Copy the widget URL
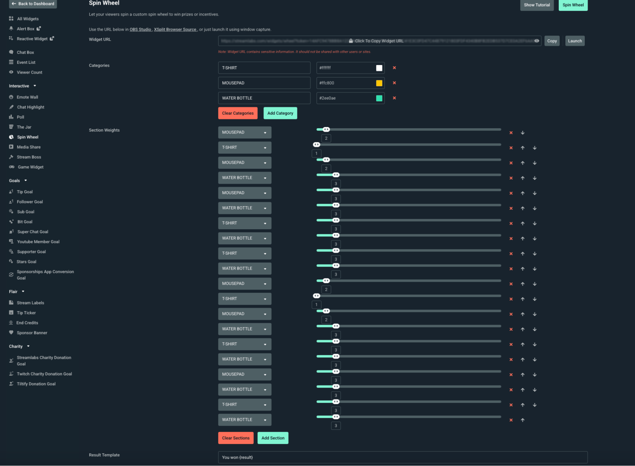This screenshot has width=635, height=466. point(552,41)
